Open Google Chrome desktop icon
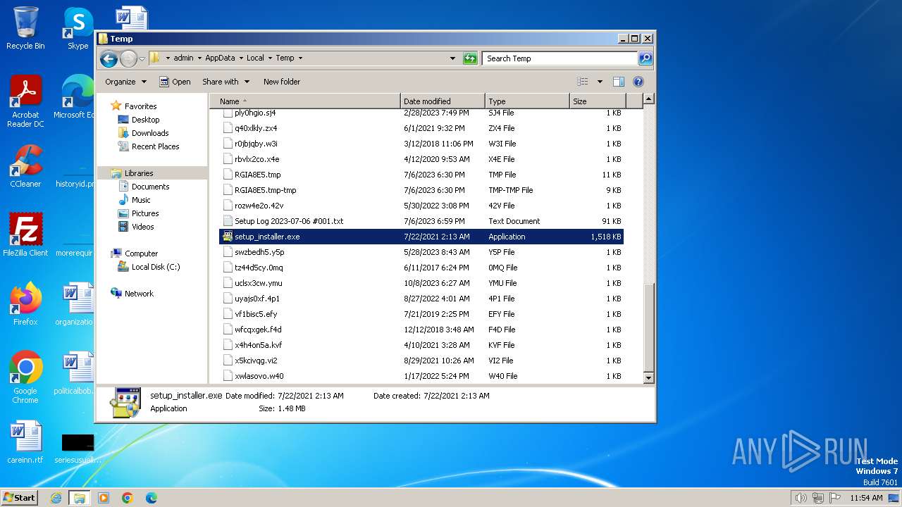 click(x=25, y=377)
